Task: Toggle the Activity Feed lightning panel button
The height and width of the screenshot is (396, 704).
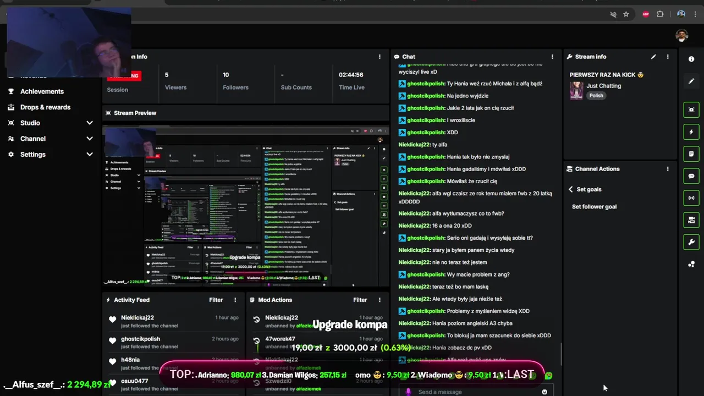Action: click(x=691, y=132)
